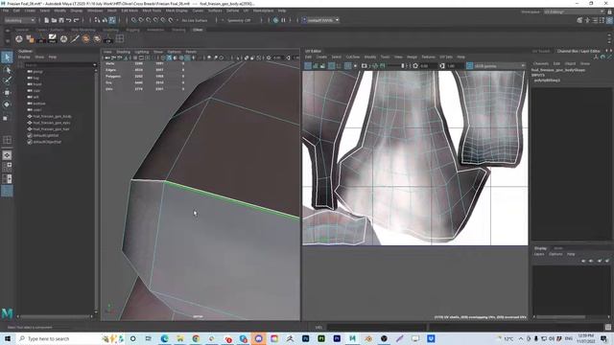Open UV Editor Cut/Sew menu

point(352,57)
